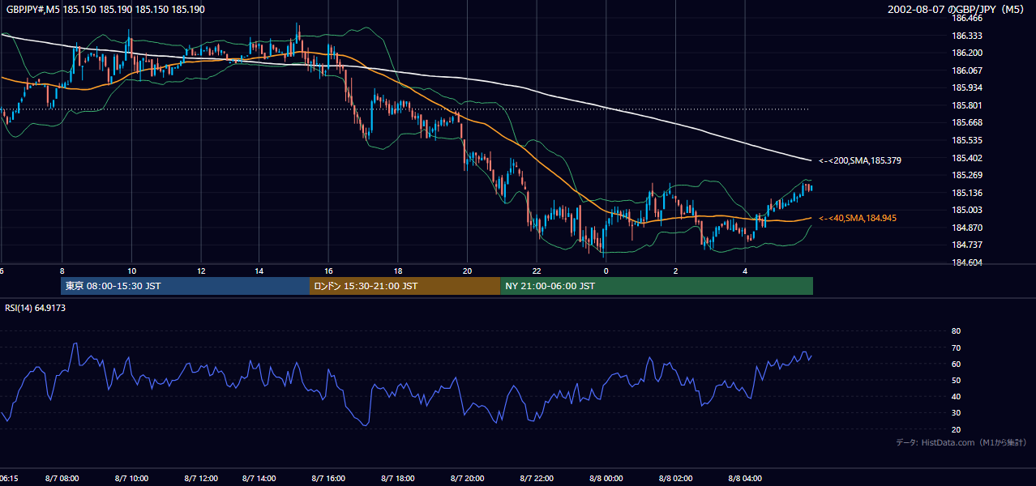Image resolution: width=1036 pixels, height=486 pixels.
Task: Select the ロンドン 15:30-21:00 JST session bar
Action: click(405, 286)
